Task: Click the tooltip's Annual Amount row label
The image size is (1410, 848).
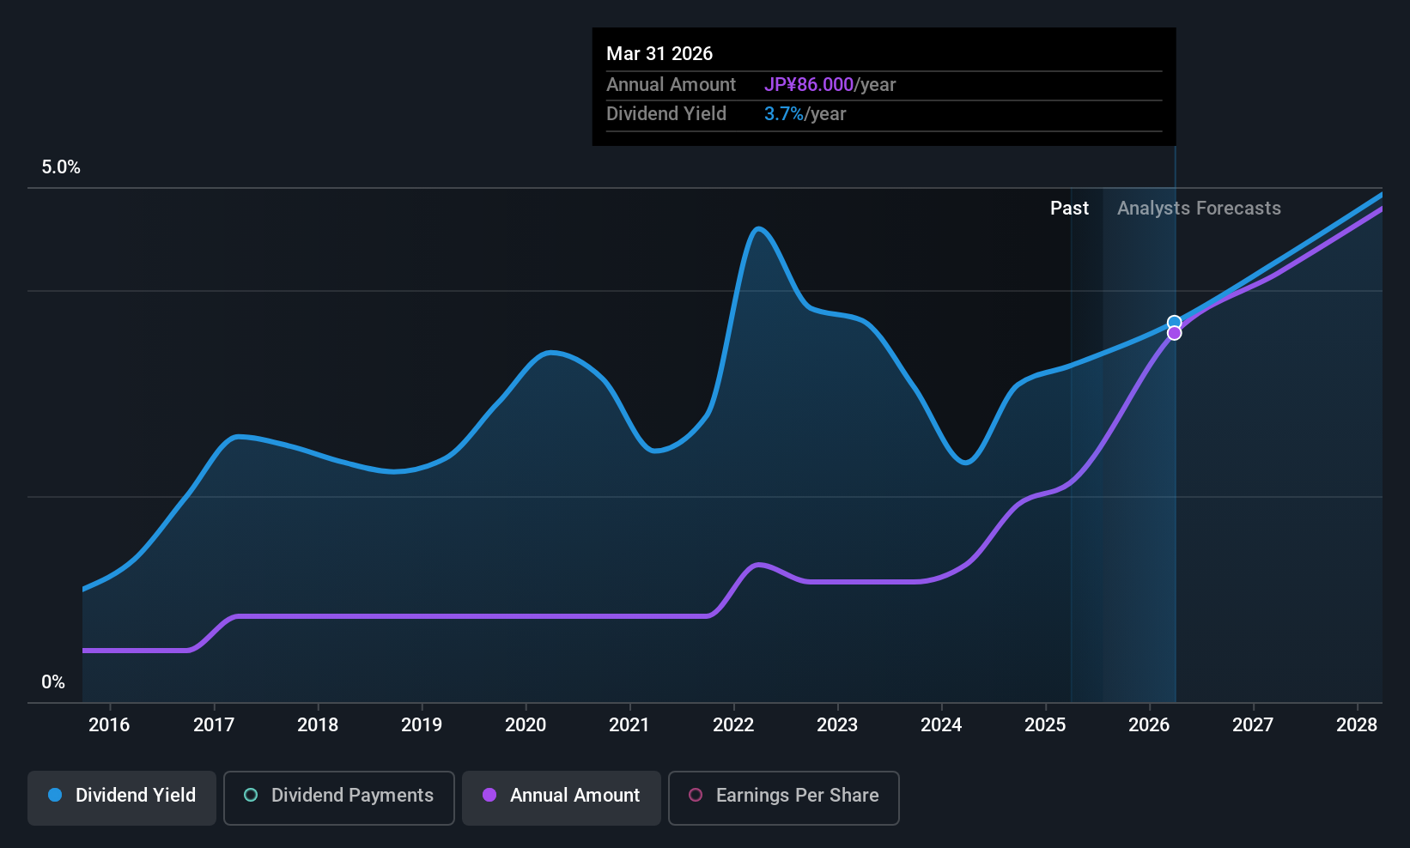Action: [x=671, y=84]
